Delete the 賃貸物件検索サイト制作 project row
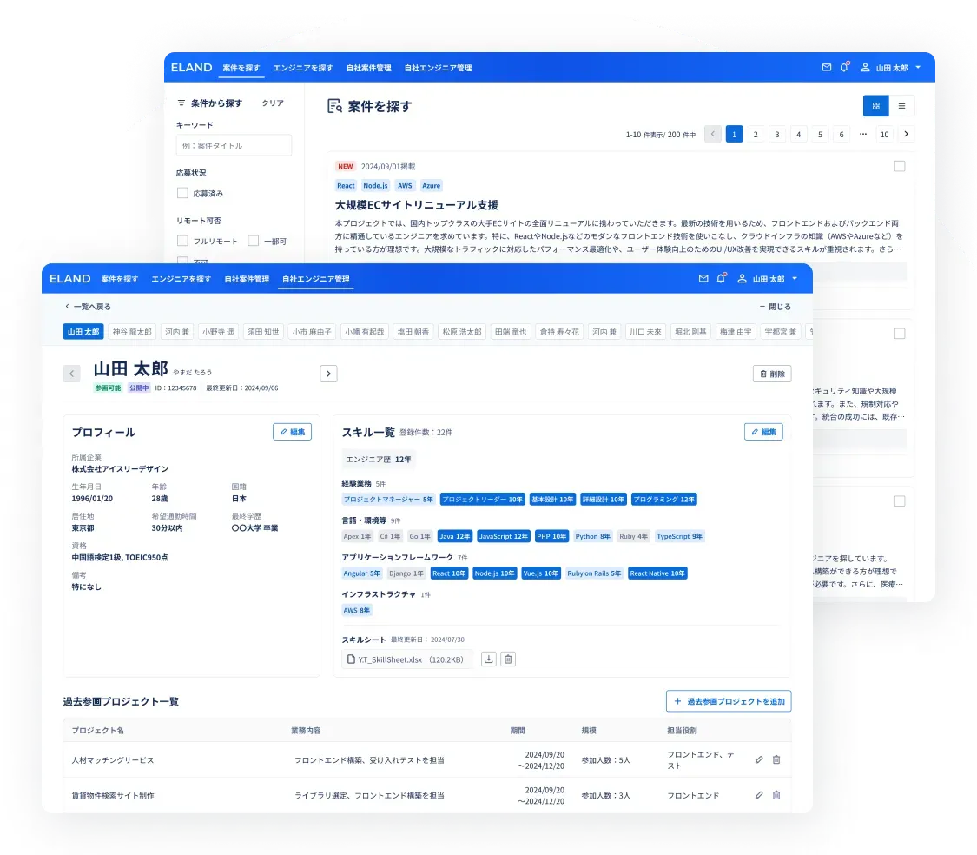Screen dimensions: 977x855 click(776, 795)
